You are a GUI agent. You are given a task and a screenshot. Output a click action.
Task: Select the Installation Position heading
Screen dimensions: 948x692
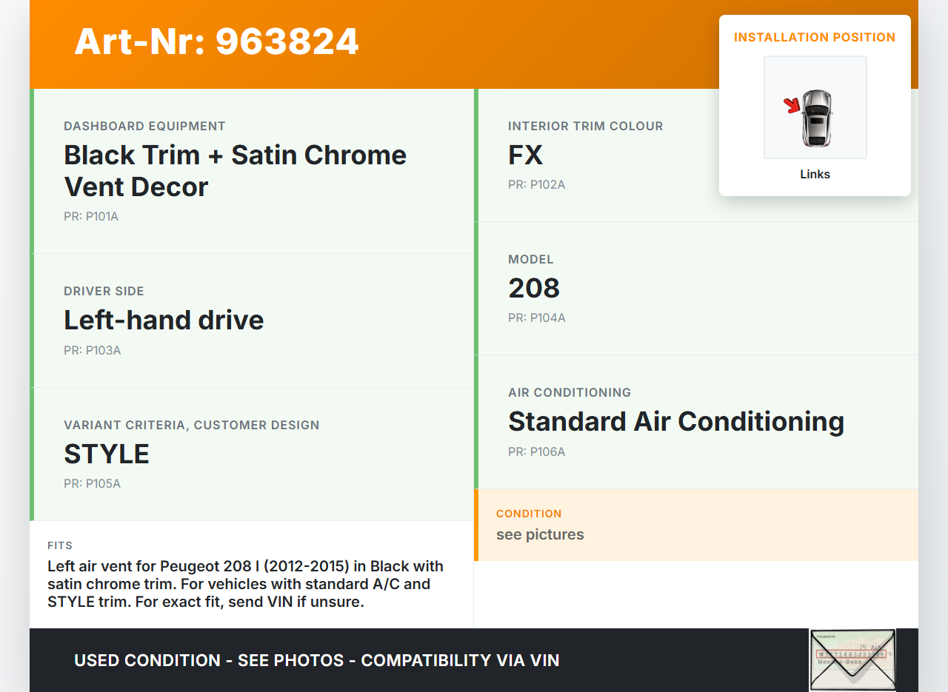[815, 37]
